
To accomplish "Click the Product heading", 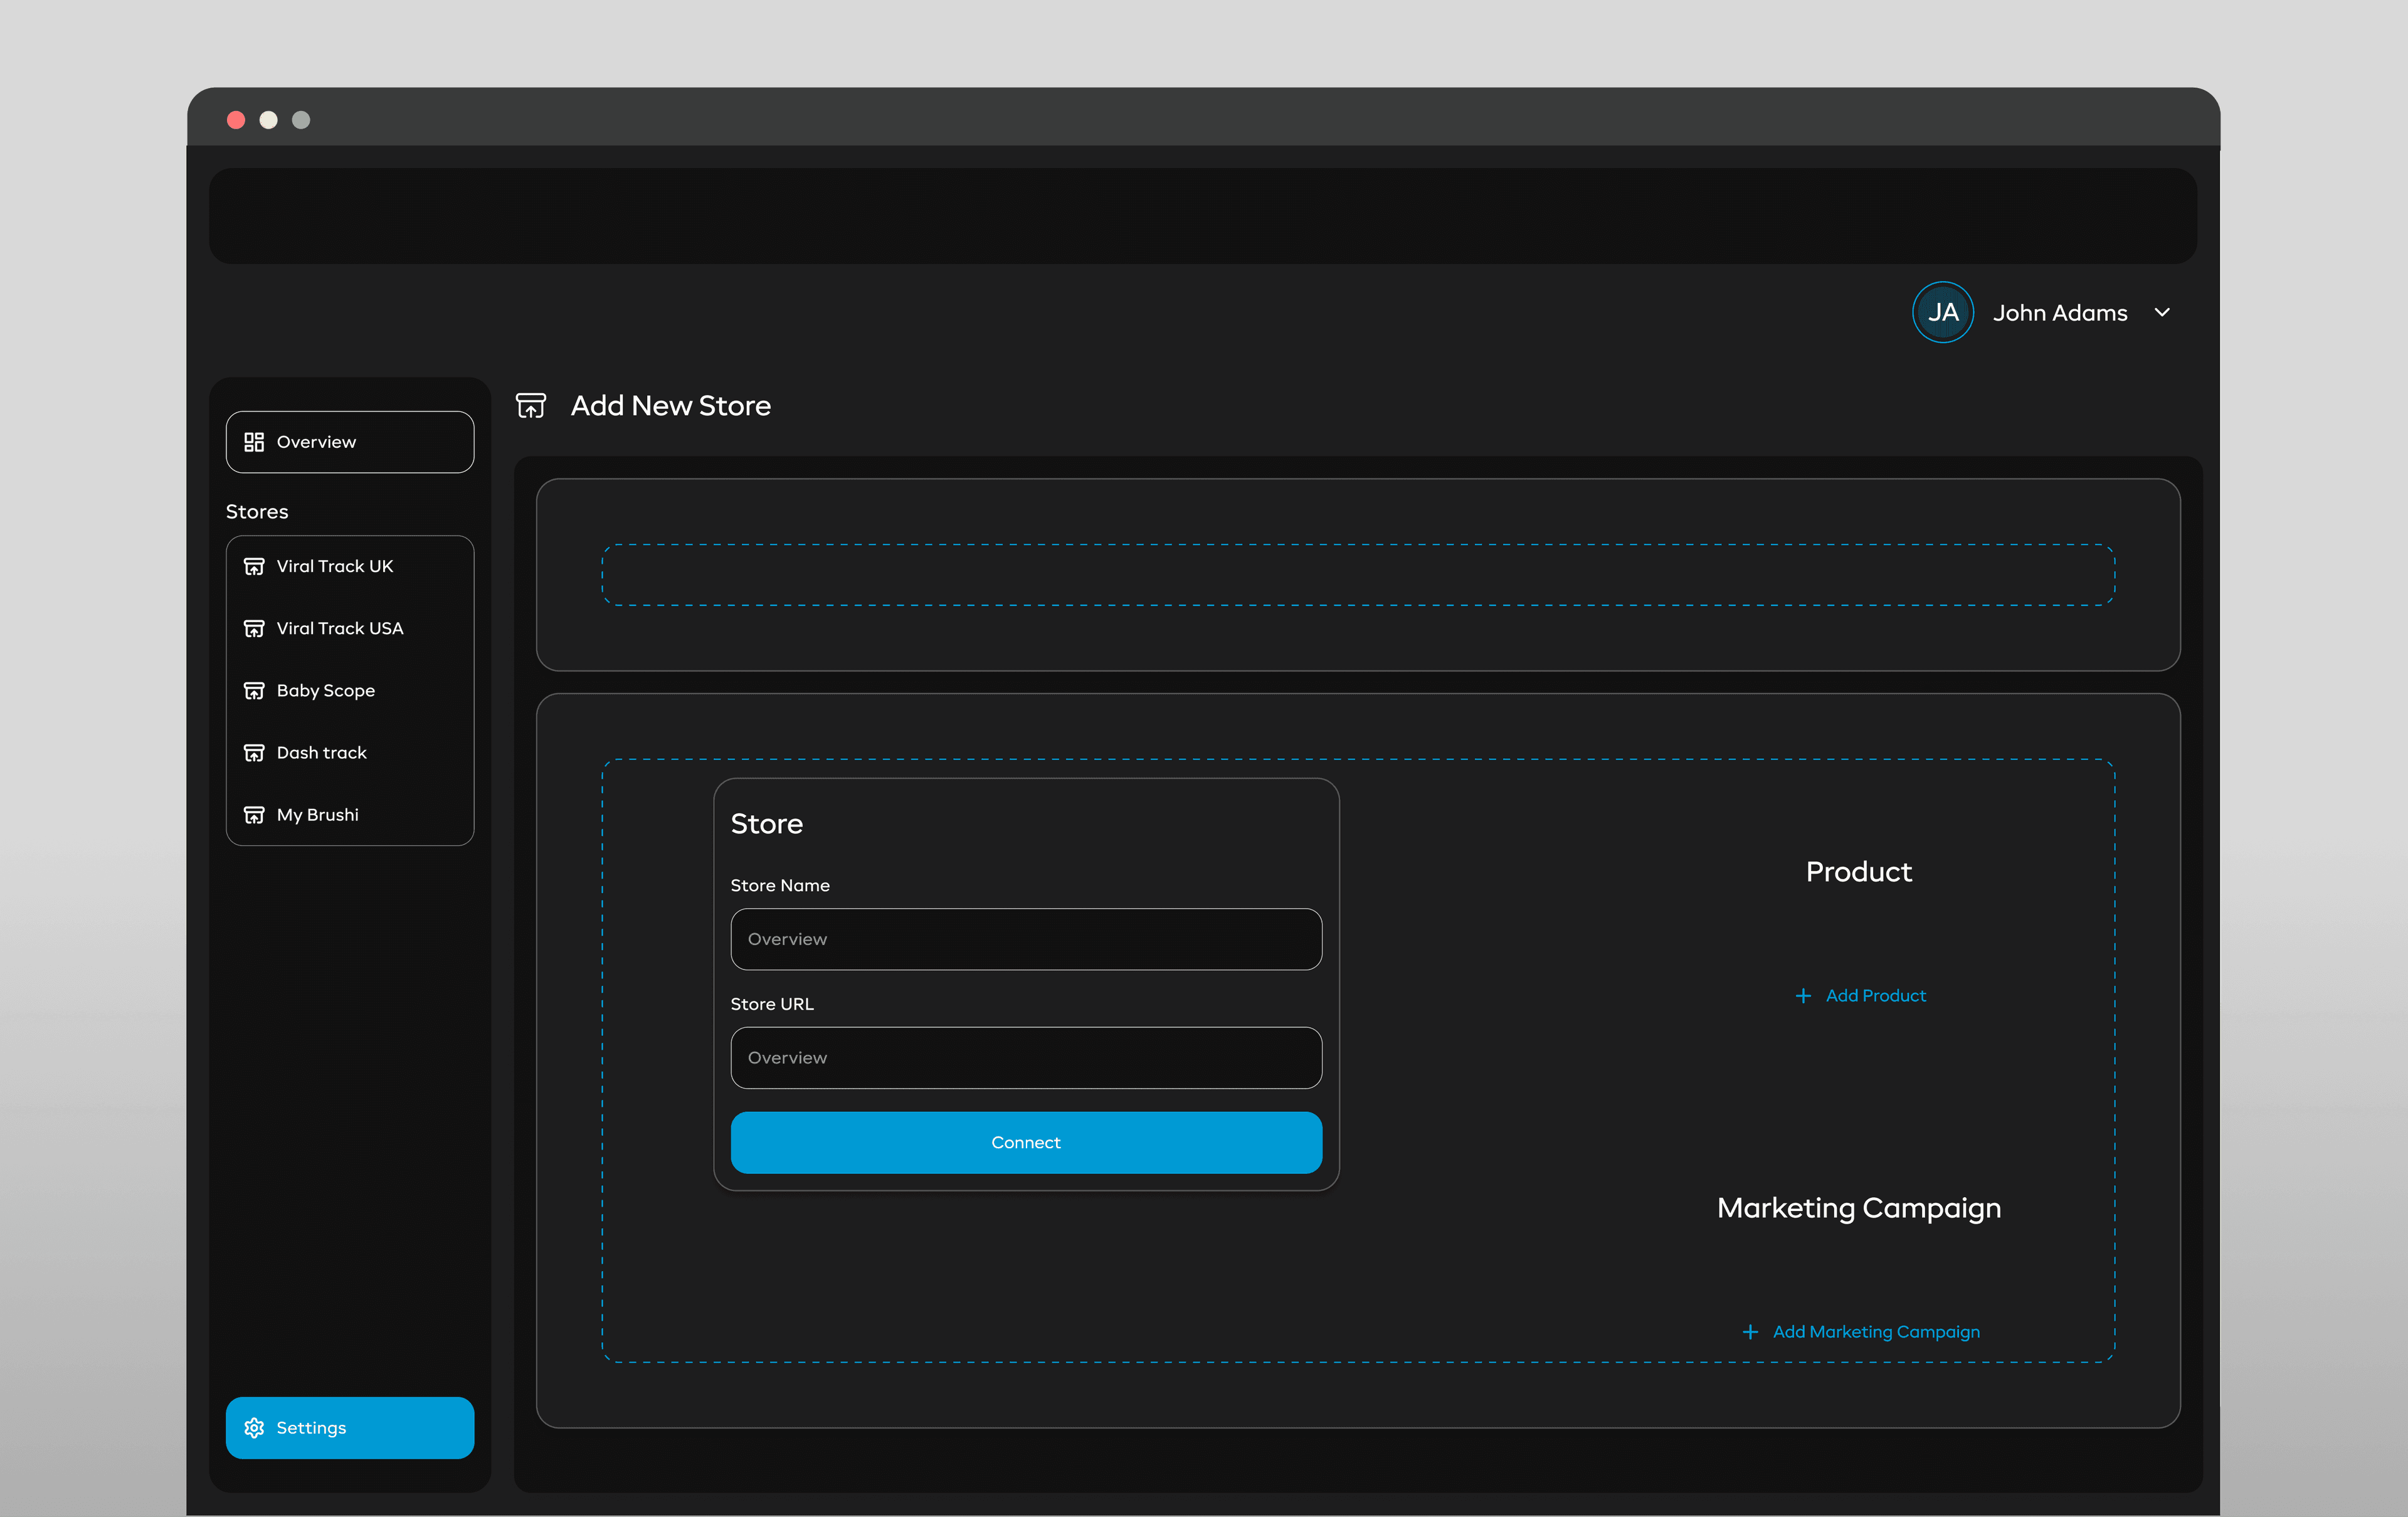I will [1859, 872].
